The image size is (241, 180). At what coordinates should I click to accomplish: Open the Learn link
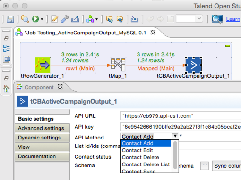coord(233,19)
